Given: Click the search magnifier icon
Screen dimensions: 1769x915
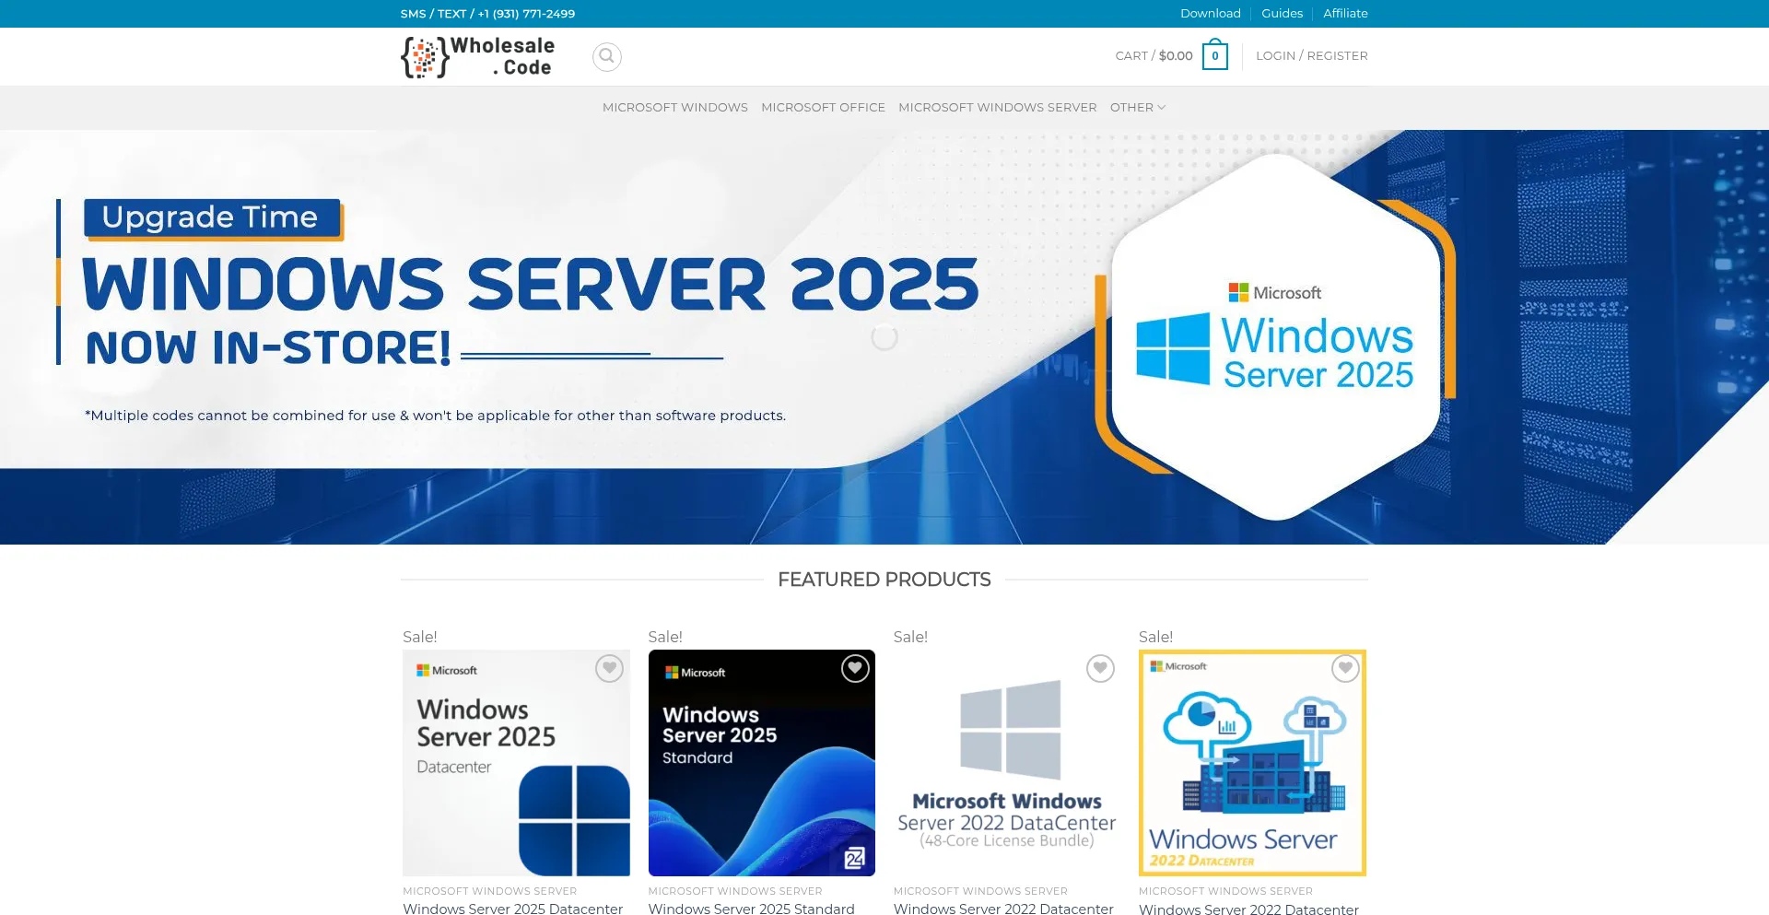Looking at the screenshot, I should click(x=606, y=56).
